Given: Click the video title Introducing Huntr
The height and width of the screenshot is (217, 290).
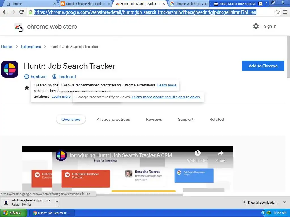Looking at the screenshot, I should tap(121, 155).
